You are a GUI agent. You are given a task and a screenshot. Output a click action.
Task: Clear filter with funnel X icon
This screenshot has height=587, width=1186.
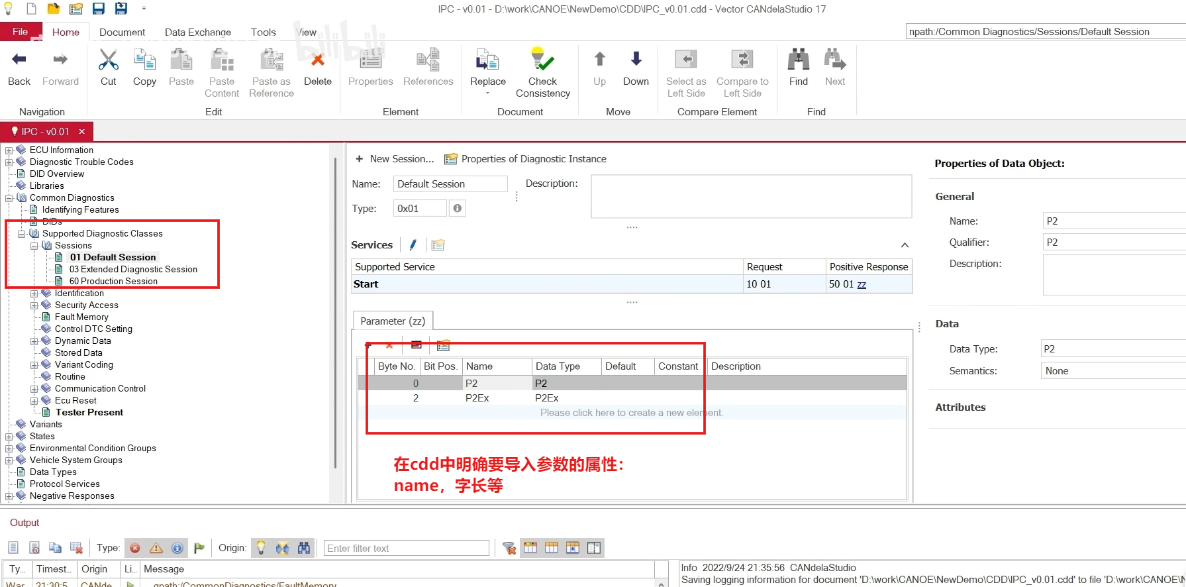[x=509, y=548]
